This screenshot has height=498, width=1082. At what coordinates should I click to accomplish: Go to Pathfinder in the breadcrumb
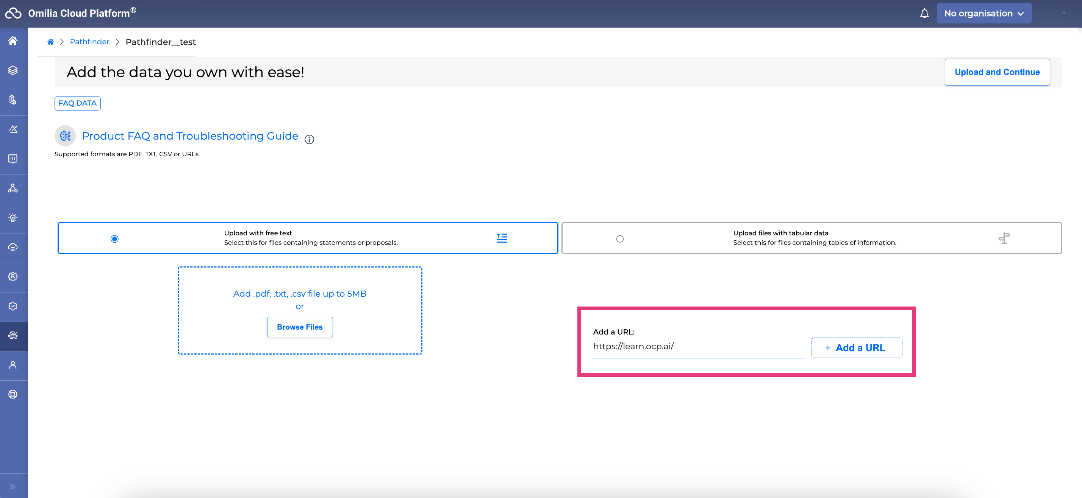(89, 42)
